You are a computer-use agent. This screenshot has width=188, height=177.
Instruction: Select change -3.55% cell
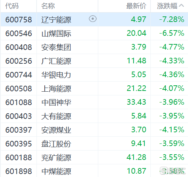[x=172, y=157]
